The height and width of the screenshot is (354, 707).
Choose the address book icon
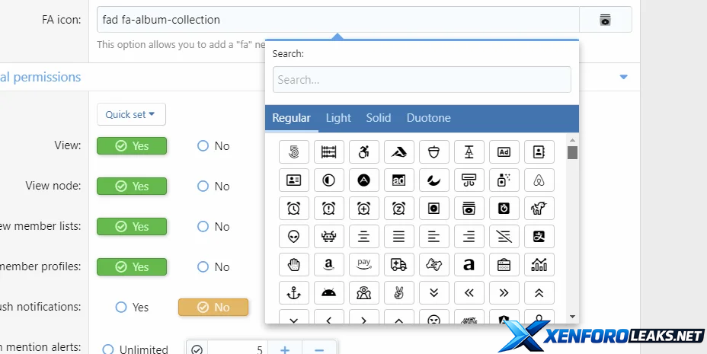[539, 152]
